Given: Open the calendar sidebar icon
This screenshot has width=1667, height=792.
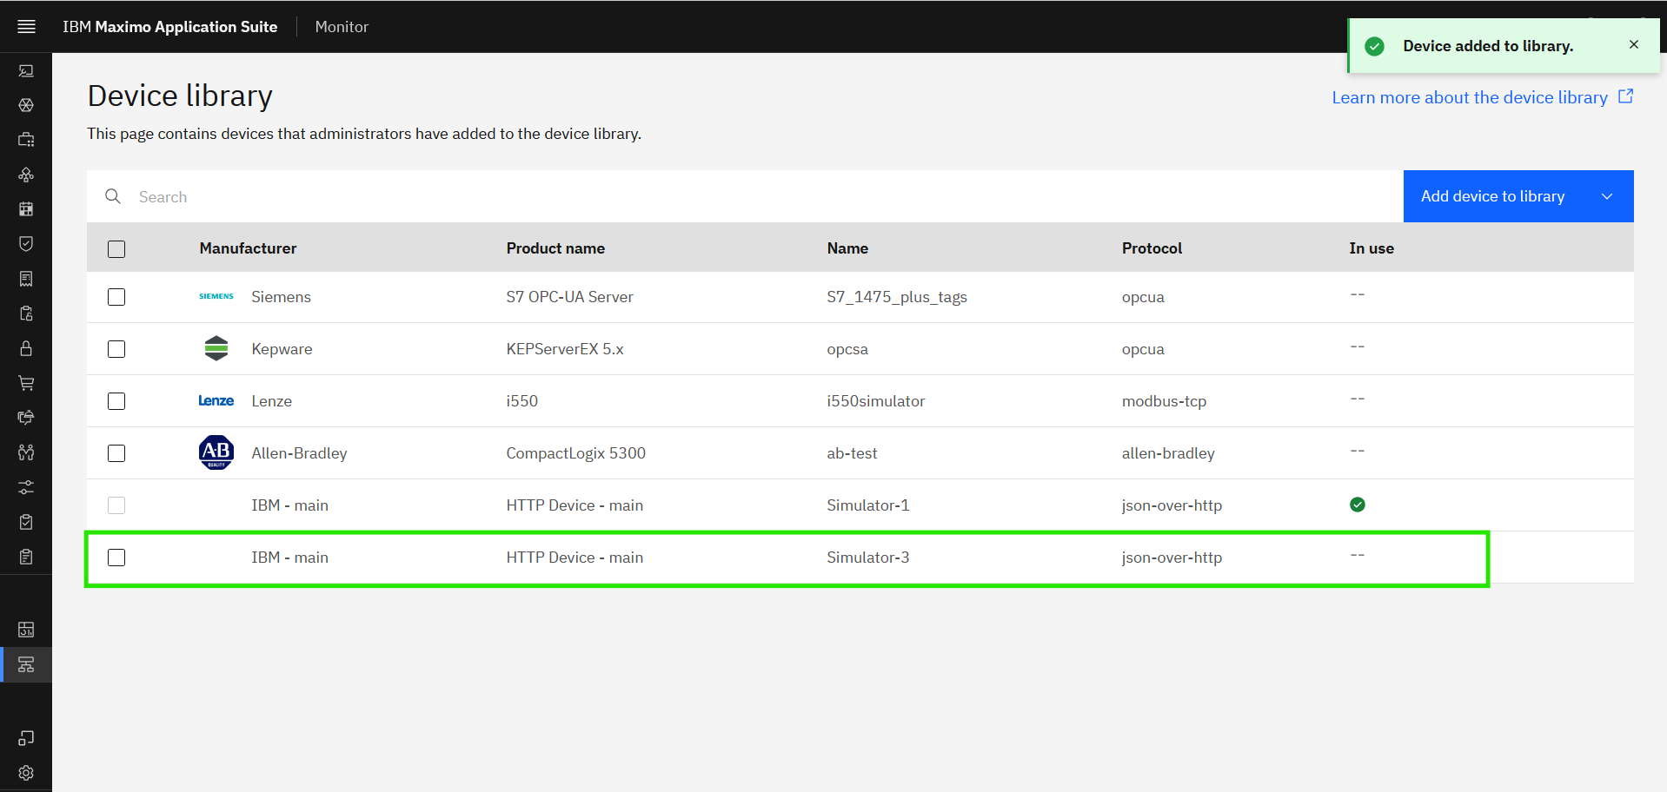Looking at the screenshot, I should [x=26, y=209].
